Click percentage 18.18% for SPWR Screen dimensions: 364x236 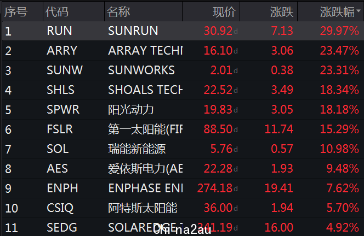point(339,109)
